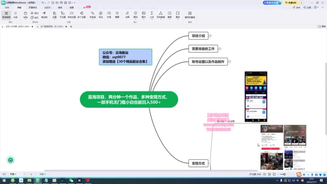Collapse the 项目介绍 branch toggle
The height and width of the screenshot is (184, 327).
[210, 36]
